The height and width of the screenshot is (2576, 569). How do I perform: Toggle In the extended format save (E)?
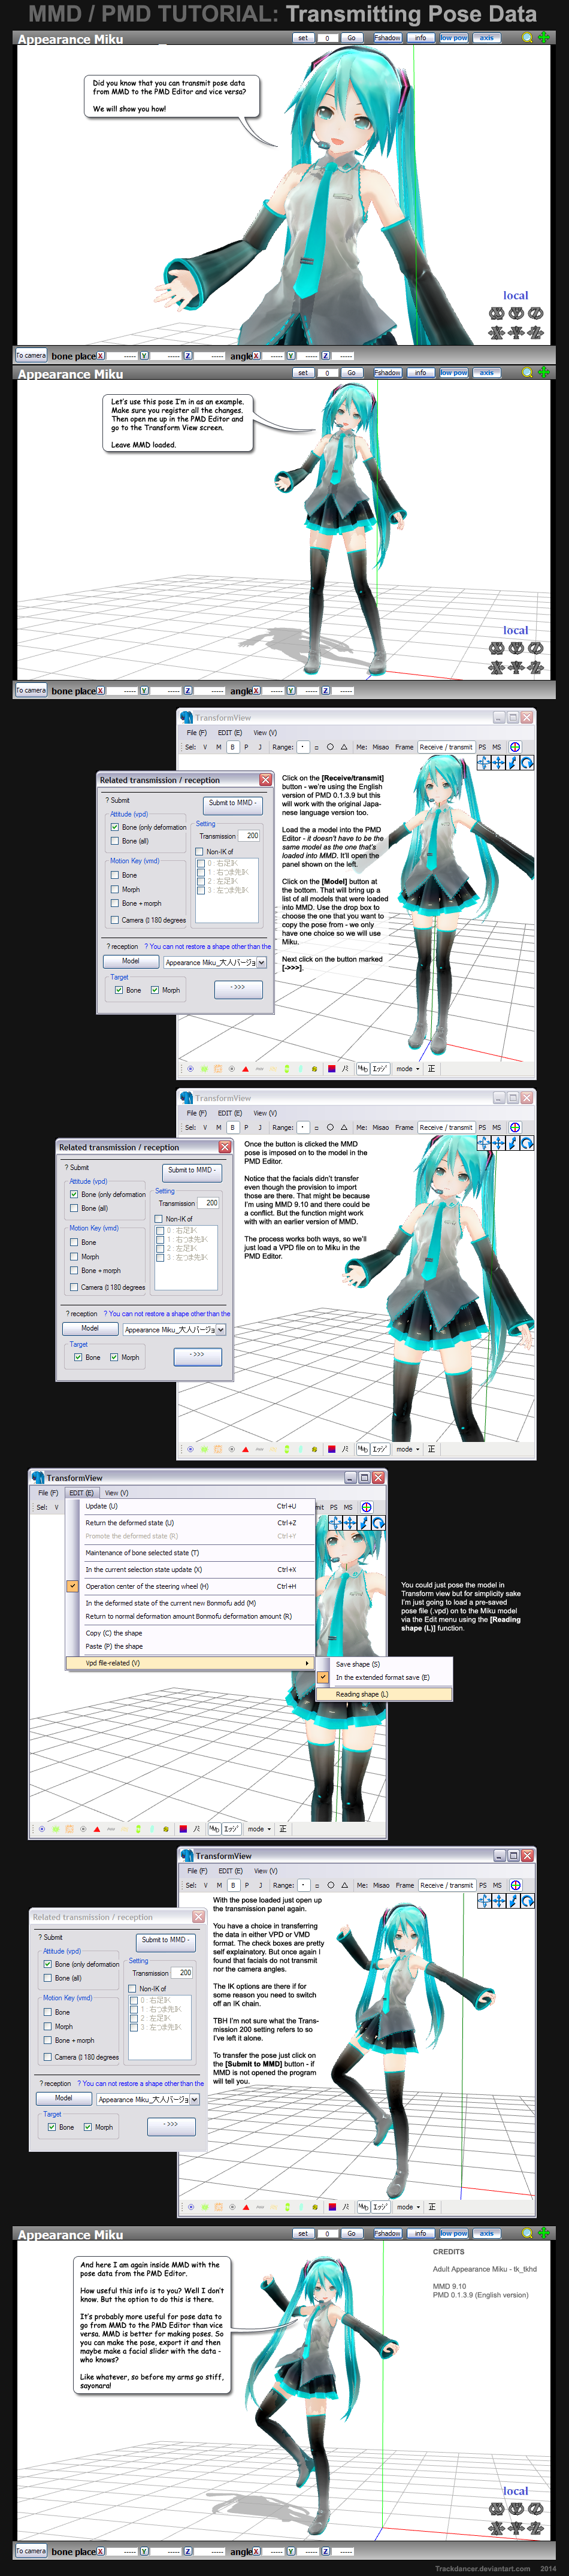tap(385, 1678)
